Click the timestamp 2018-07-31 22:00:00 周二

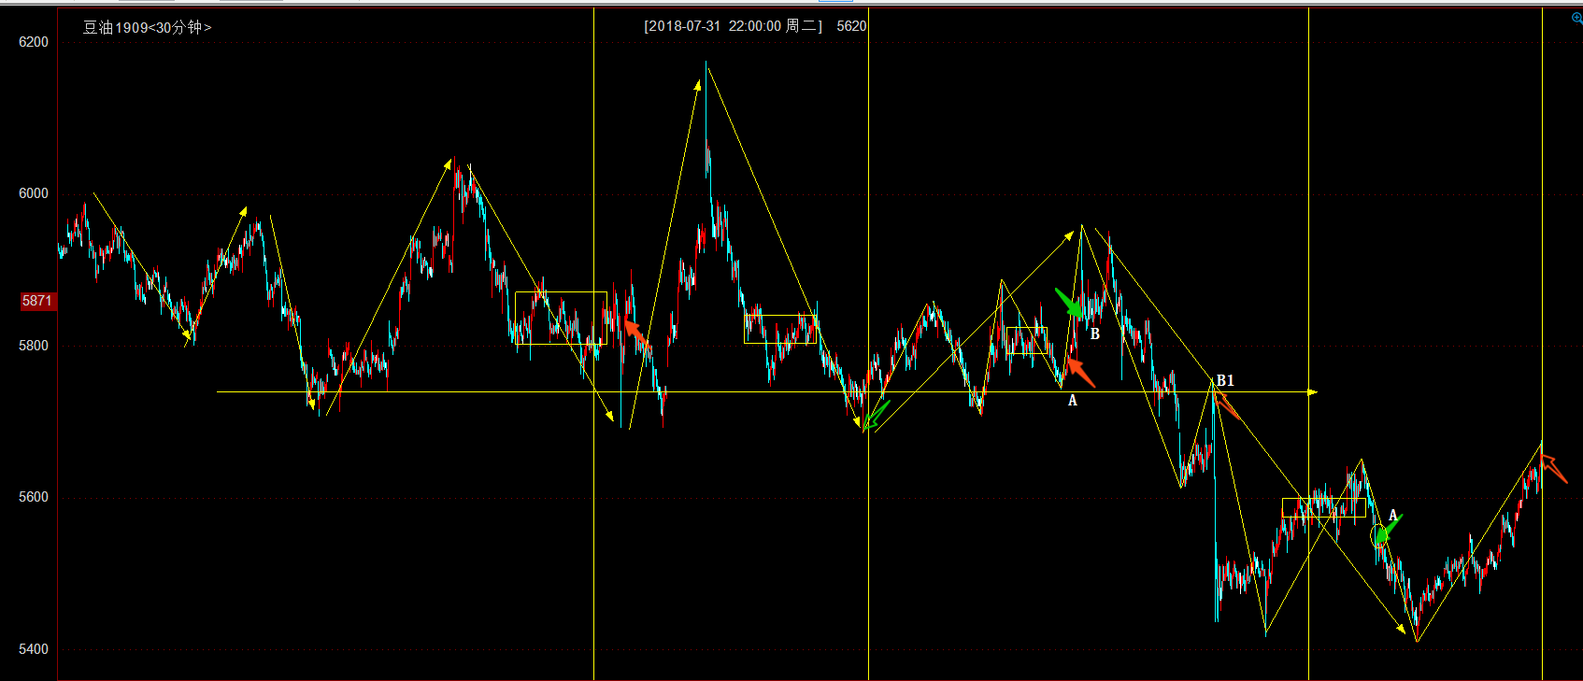pyautogui.click(x=734, y=26)
